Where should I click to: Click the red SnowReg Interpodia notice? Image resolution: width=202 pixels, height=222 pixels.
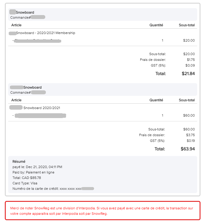[x=103, y=211]
